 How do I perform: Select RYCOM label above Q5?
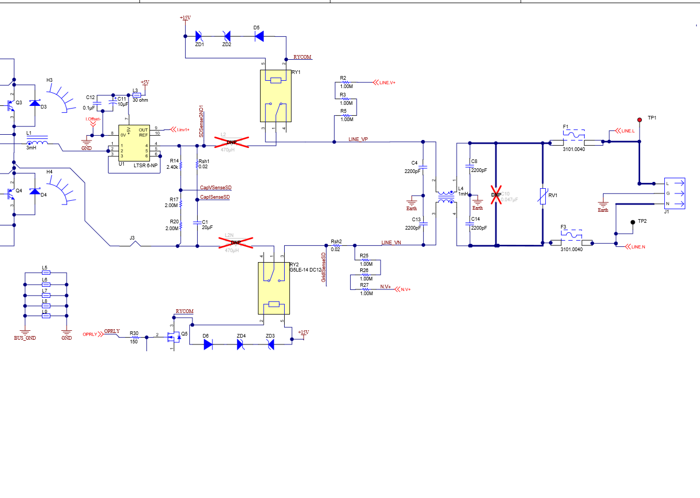click(x=185, y=311)
